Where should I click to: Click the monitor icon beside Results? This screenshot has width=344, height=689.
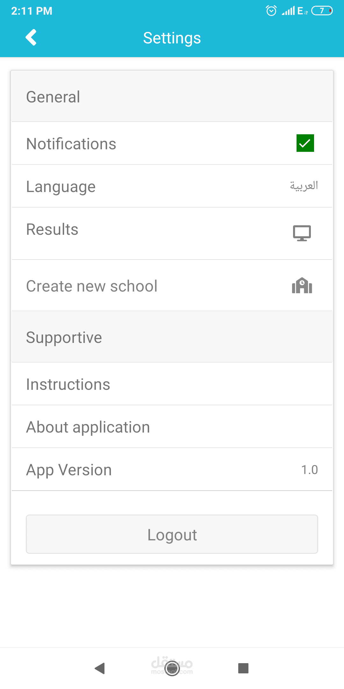click(302, 233)
